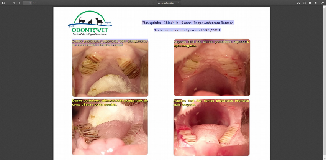Click photo of lower teeth with ponta dentária
326x160 pixels.
[x=110, y=127]
